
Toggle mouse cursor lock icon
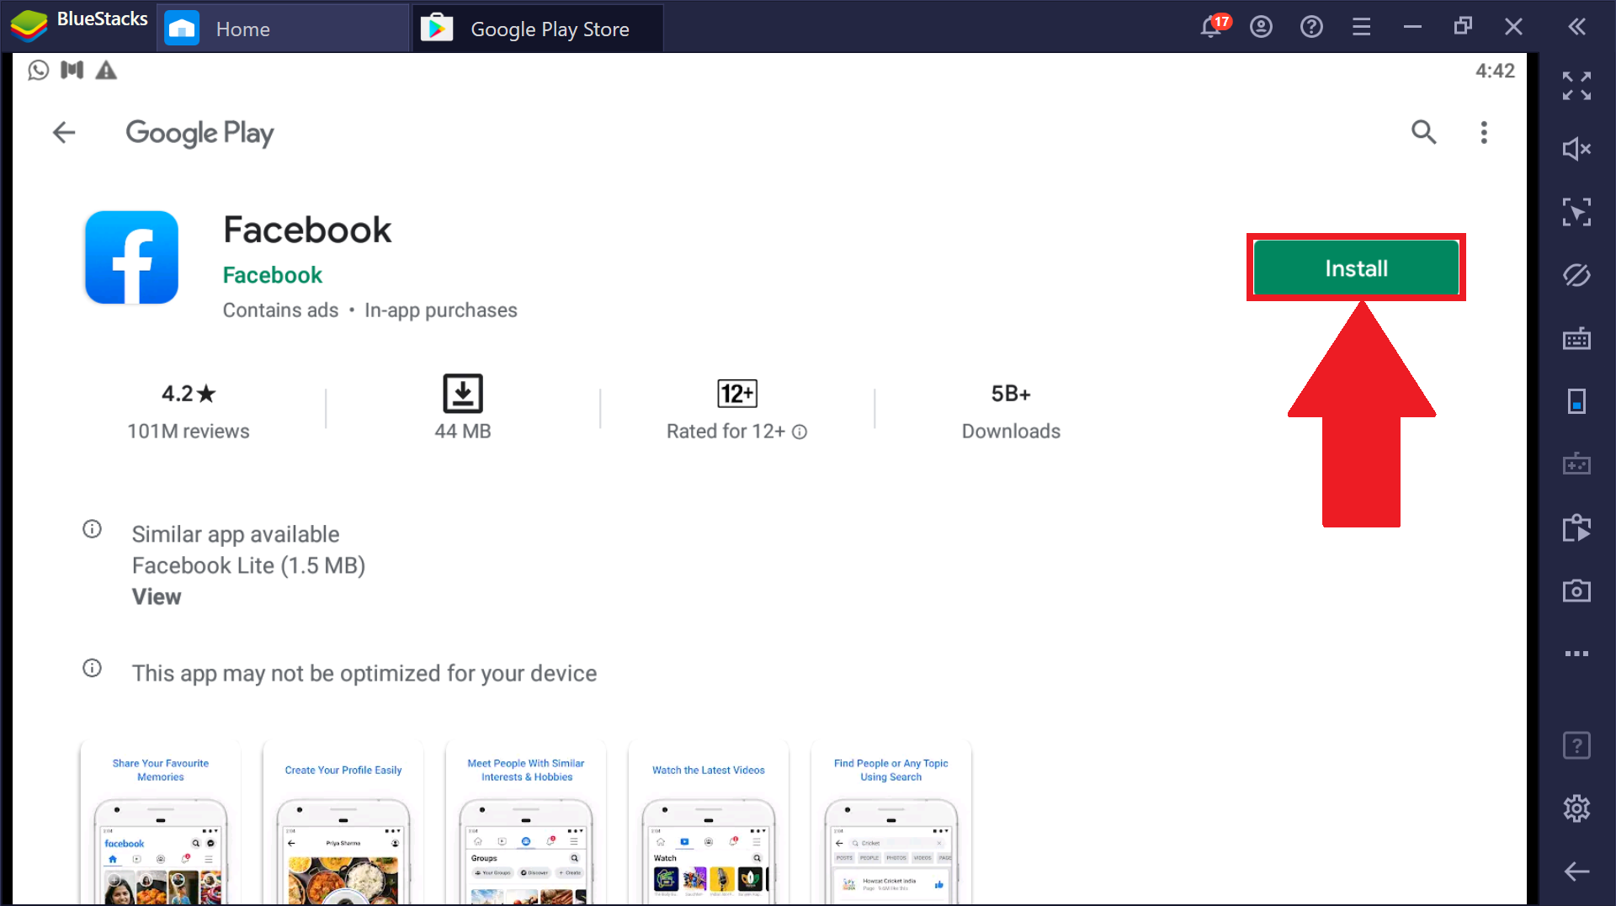coord(1576,212)
